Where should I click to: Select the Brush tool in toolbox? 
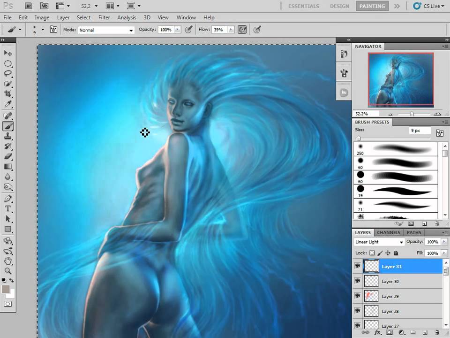click(8, 126)
